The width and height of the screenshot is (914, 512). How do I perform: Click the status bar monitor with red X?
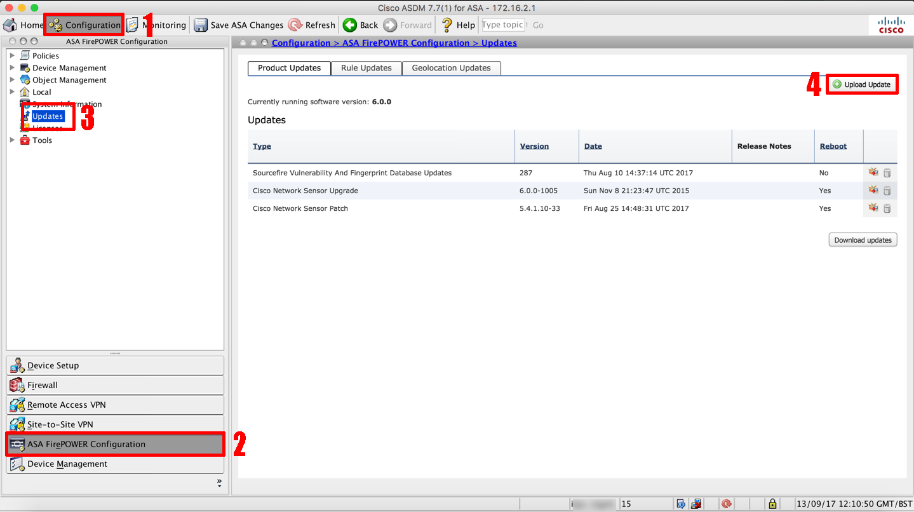tap(696, 504)
